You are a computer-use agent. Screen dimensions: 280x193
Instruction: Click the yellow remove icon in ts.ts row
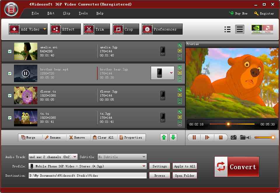[180, 117]
